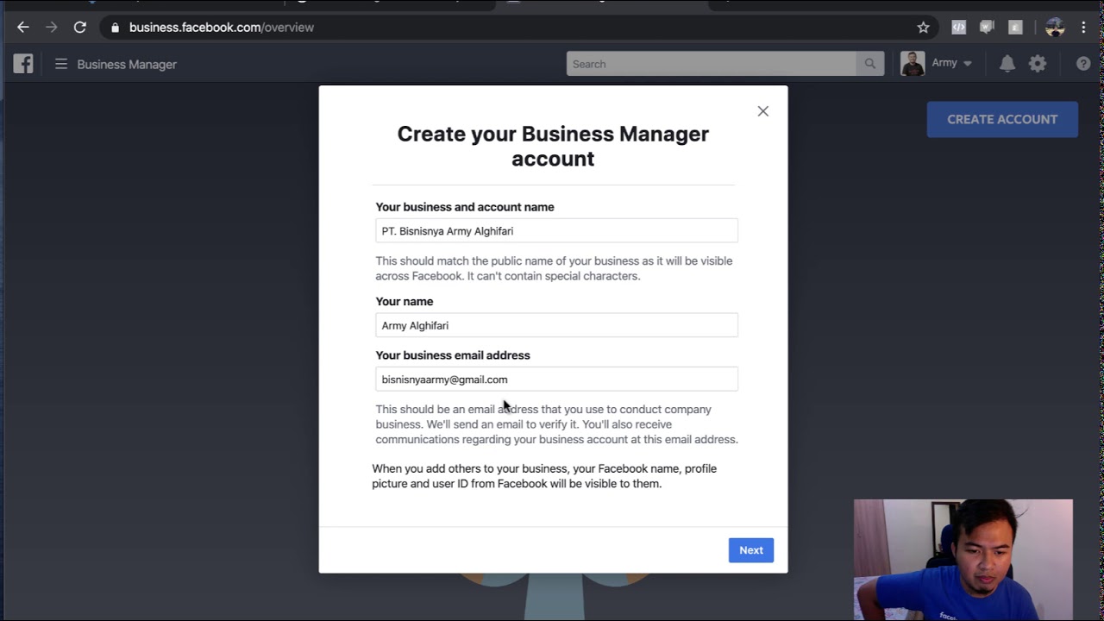Click the Facebook logo icon
The width and height of the screenshot is (1104, 621).
click(23, 64)
